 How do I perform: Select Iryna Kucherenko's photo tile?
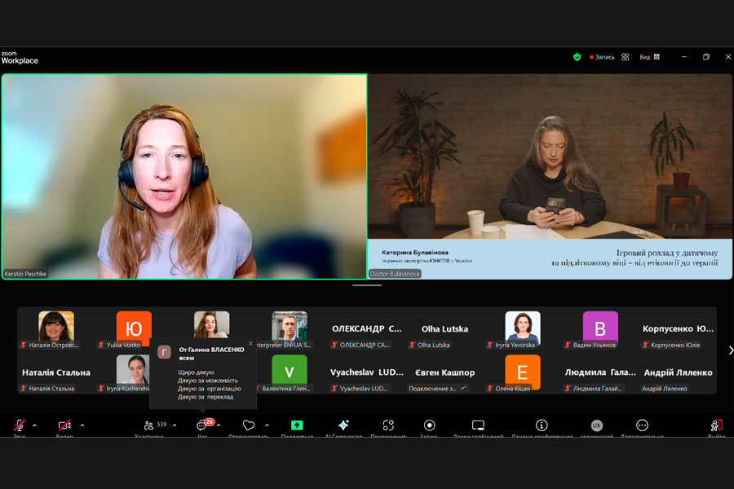[x=133, y=372]
